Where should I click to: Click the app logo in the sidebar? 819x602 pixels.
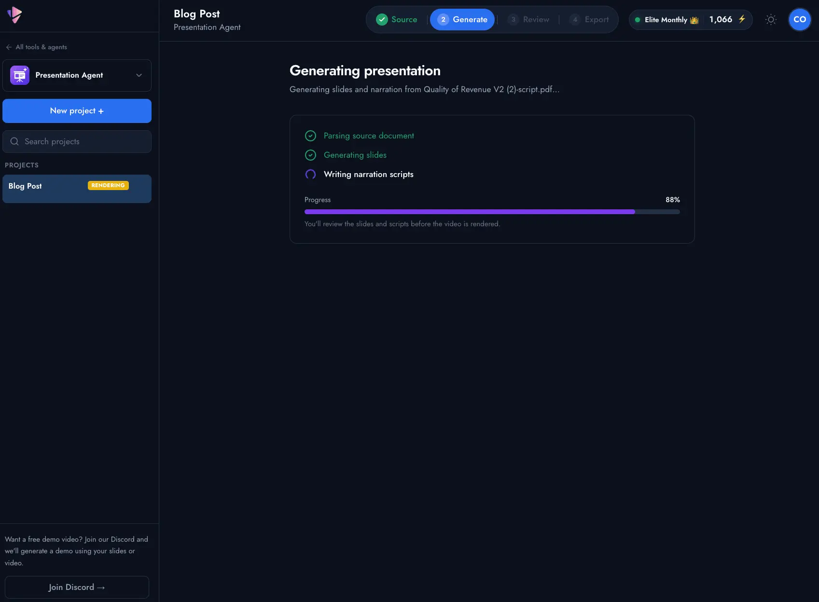coord(14,15)
